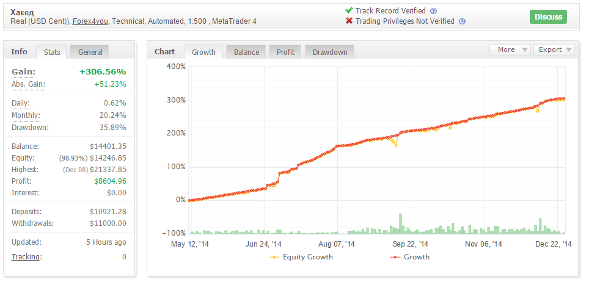
Task: Click the $11000.00 withdrawals value
Action: tap(108, 224)
